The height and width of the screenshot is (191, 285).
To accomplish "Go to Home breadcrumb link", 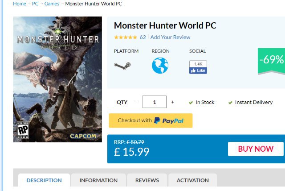I will tap(20, 4).
